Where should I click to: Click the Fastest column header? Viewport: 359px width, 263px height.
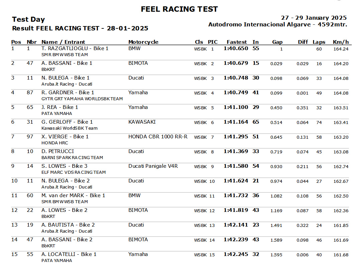tap(237, 42)
